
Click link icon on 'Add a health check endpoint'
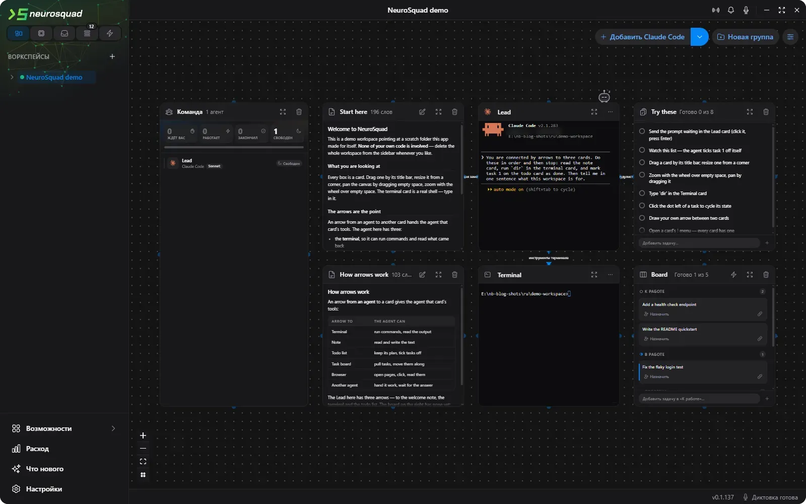point(760,314)
